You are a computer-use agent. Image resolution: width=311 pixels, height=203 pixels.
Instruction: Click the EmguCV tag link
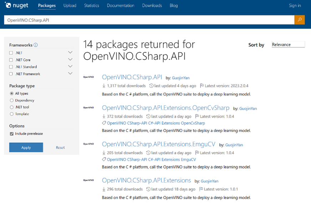point(188,160)
